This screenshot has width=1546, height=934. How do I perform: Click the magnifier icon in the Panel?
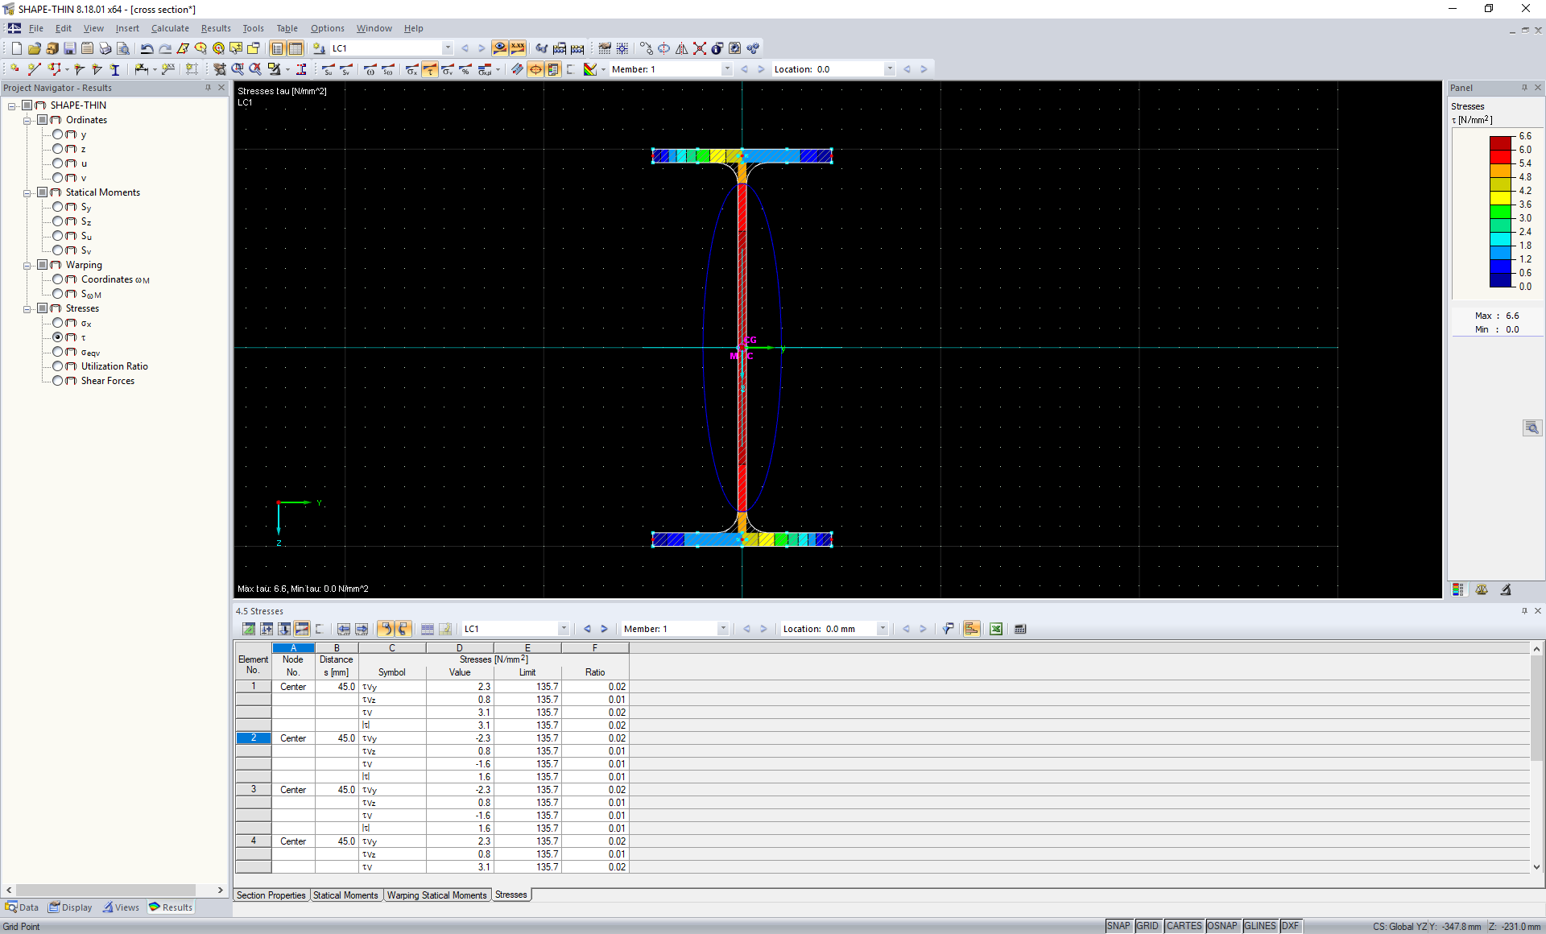pos(1532,428)
